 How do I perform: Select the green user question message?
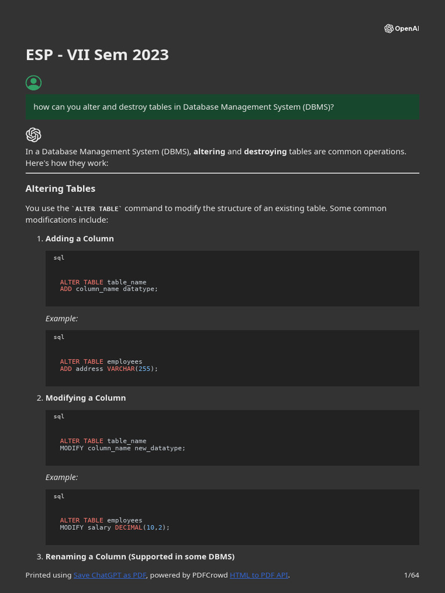[x=222, y=107]
